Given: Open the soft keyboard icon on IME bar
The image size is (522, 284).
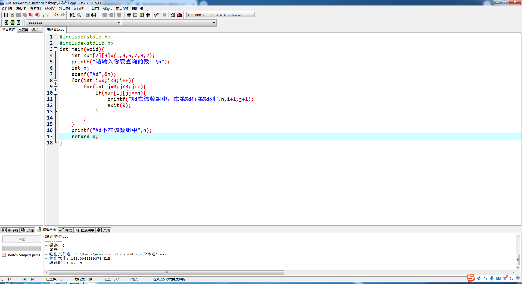Looking at the screenshot, I should point(498,278).
